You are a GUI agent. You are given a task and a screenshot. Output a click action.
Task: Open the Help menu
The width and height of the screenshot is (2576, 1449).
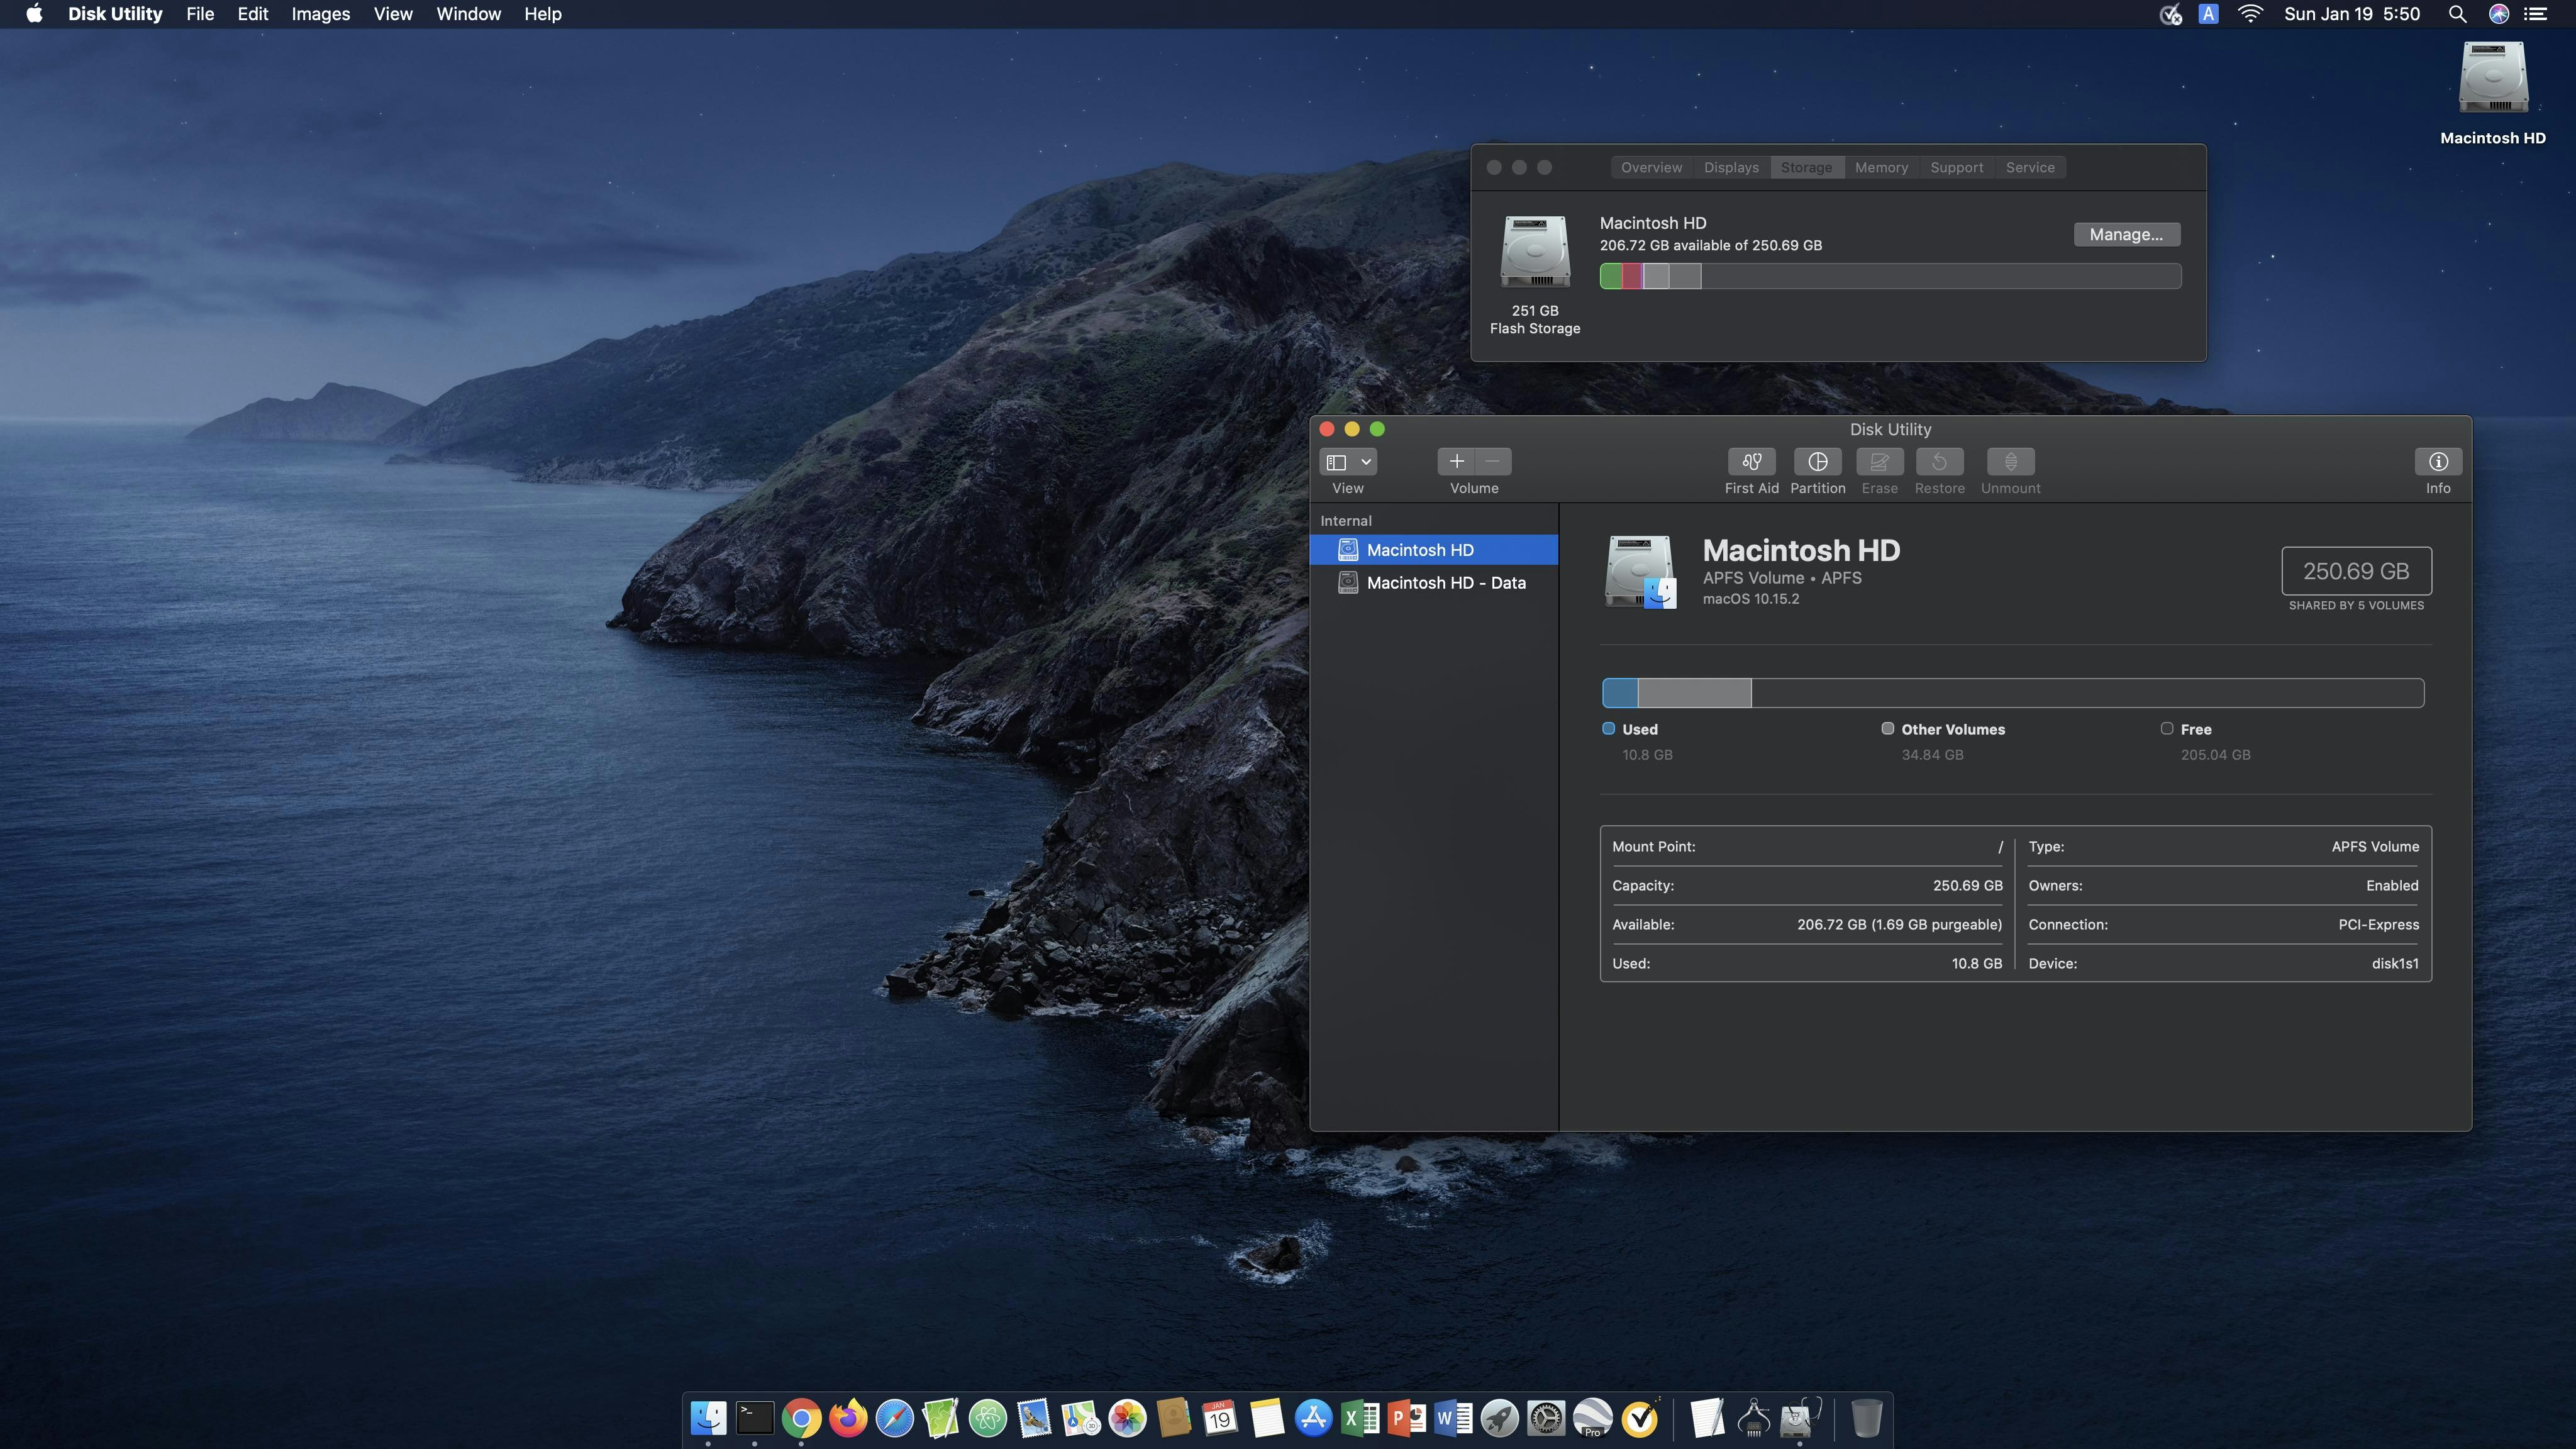point(543,14)
